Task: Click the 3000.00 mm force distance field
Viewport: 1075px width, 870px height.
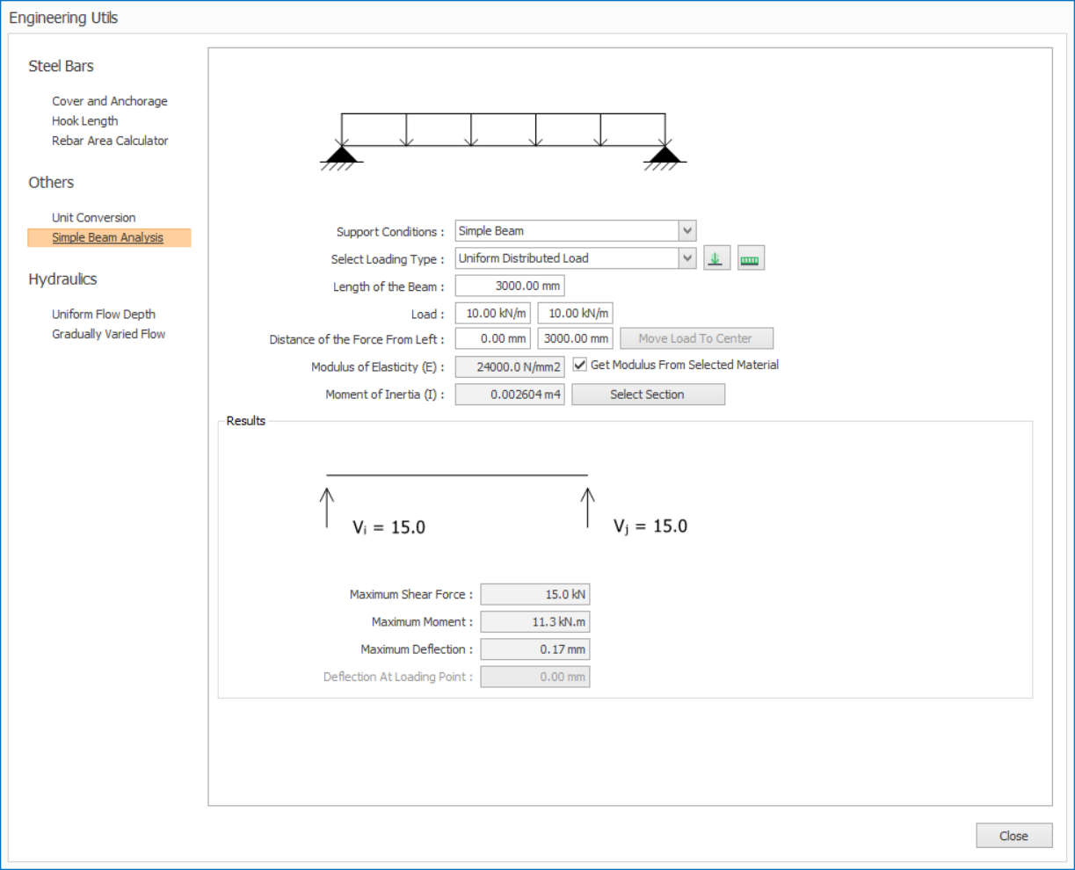Action: (575, 338)
